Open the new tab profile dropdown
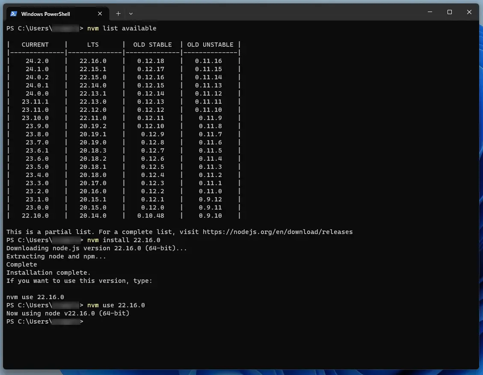Screen dimensions: 483x375 point(131,14)
